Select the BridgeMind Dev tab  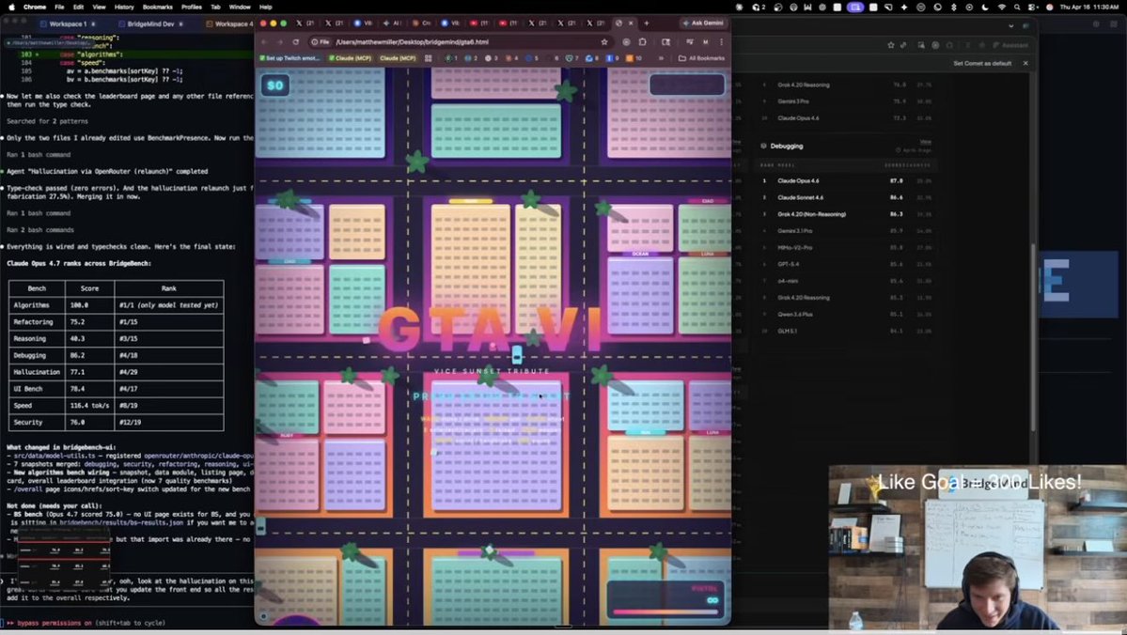point(151,23)
